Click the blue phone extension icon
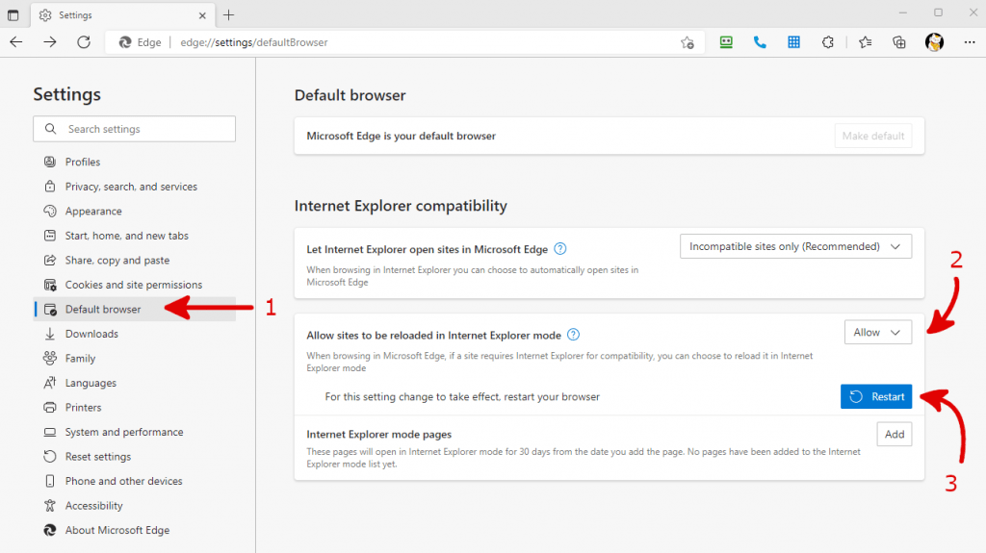The image size is (986, 553). point(760,42)
